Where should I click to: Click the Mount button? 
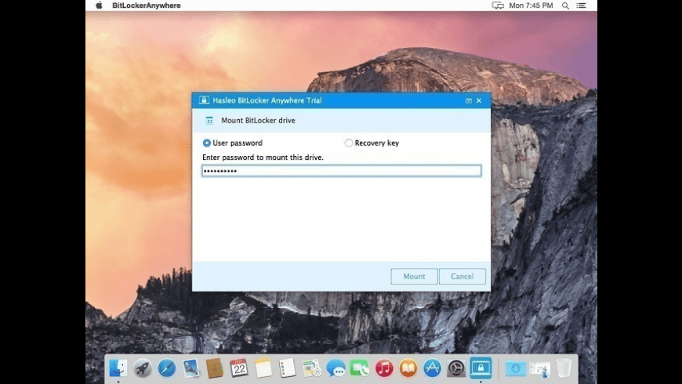point(414,276)
